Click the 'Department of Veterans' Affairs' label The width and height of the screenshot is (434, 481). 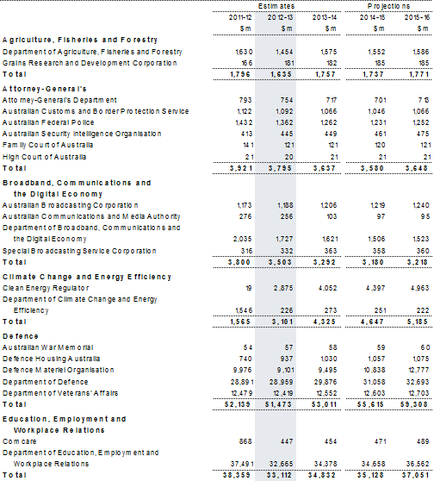click(x=60, y=393)
